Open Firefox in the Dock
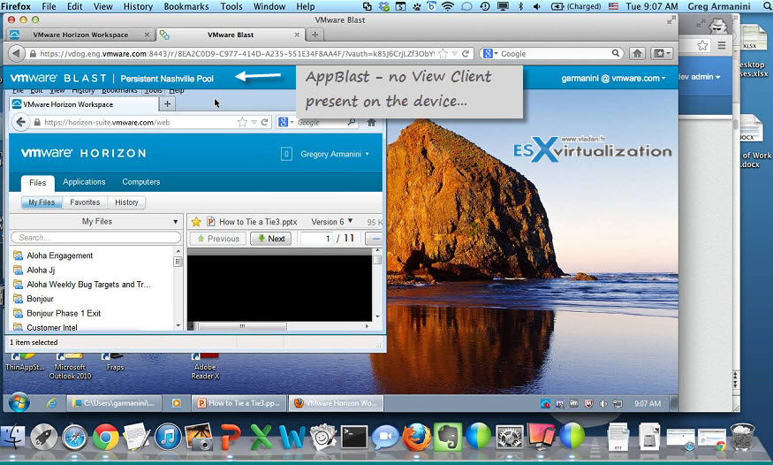This screenshot has height=465, width=773. pyautogui.click(x=417, y=437)
